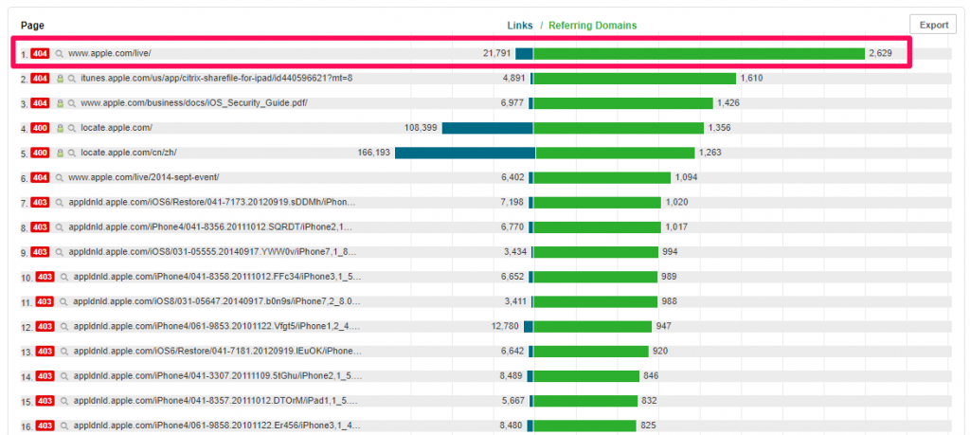Click green referring domains bar labeled 2,629
This screenshot has height=435, width=970.
pyautogui.click(x=699, y=54)
